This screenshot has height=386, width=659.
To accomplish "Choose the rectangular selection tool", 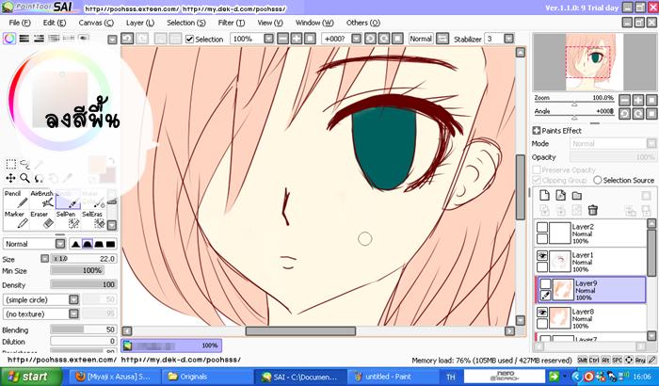I will [11, 164].
